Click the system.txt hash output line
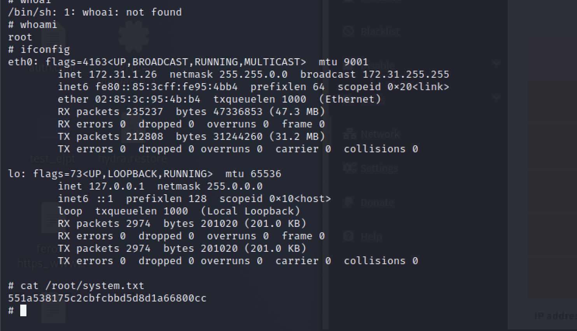Viewport: 577px width, 331px height. point(107,298)
